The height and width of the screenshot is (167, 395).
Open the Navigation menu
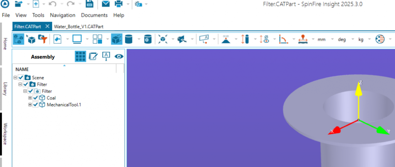click(62, 15)
